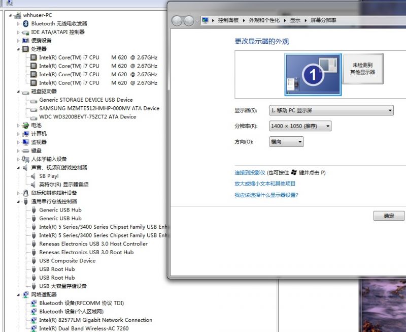Click the forward arrow in Screen Resolution window
This screenshot has width=406, height=332.
(x=189, y=21)
